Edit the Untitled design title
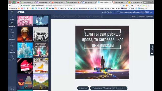 [x=107, y=12]
